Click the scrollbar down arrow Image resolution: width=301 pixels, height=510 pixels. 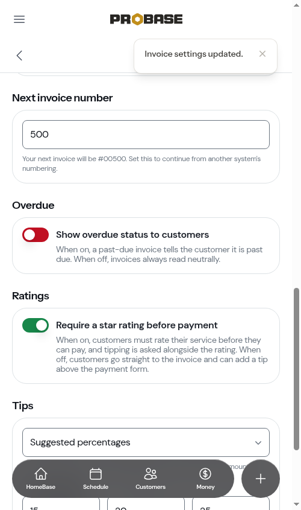pos(296,505)
